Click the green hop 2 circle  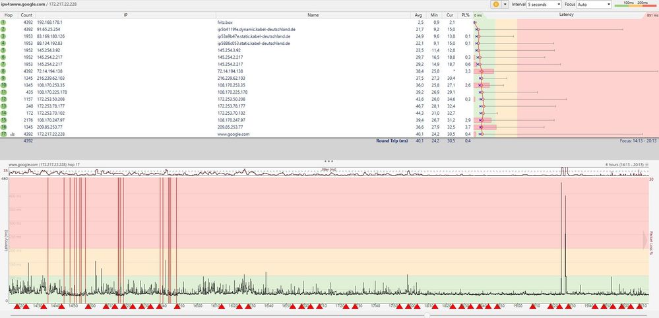(3, 29)
